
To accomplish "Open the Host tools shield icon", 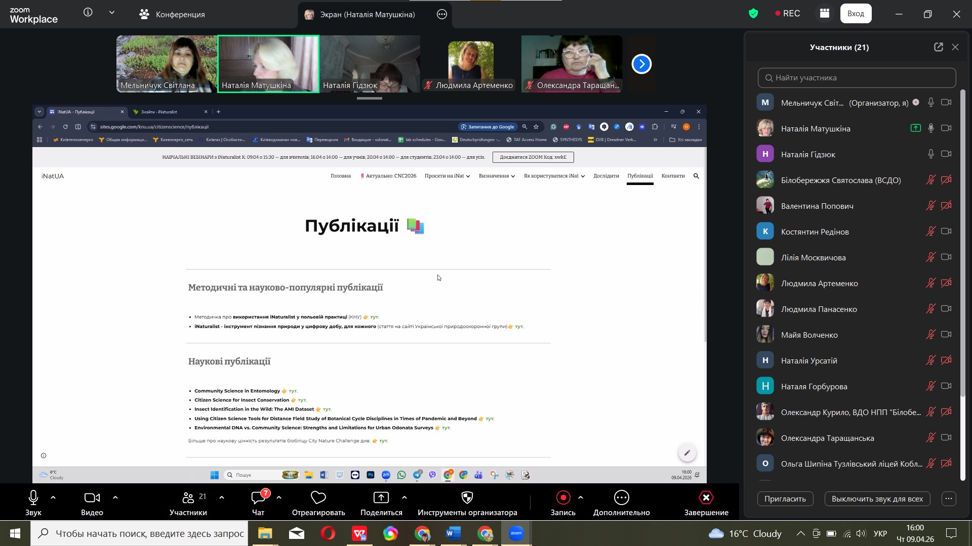I will coord(467,498).
